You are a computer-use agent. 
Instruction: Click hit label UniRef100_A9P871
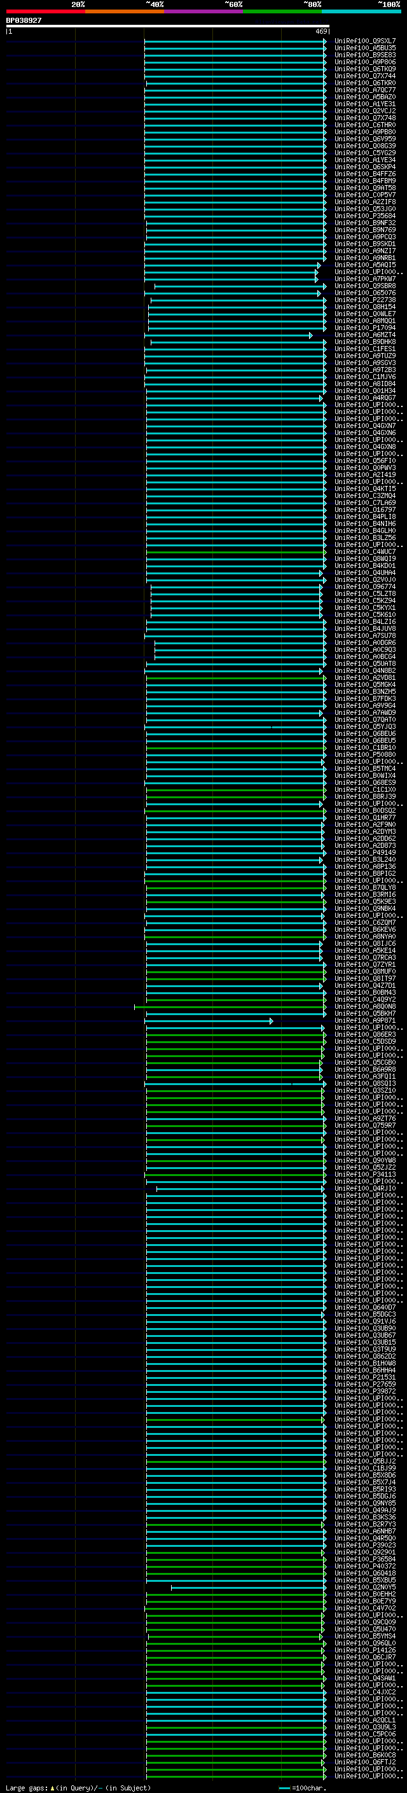tap(365, 1020)
